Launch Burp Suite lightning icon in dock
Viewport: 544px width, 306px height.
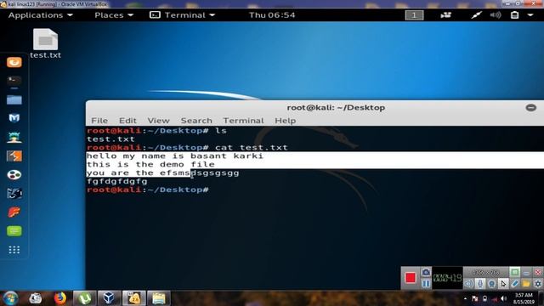click(x=14, y=156)
